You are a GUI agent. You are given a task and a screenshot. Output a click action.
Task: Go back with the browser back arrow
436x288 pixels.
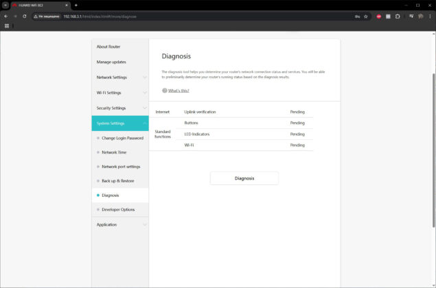(x=6, y=16)
